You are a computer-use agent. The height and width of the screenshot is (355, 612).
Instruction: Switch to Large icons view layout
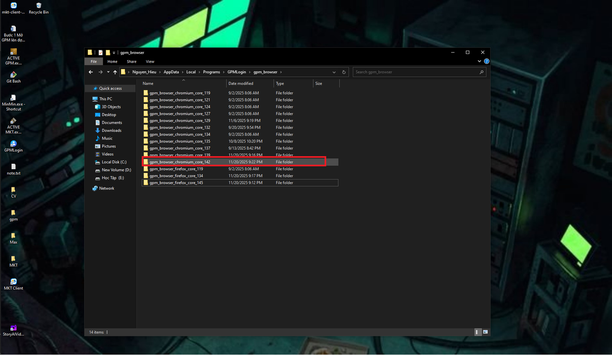[x=485, y=332]
